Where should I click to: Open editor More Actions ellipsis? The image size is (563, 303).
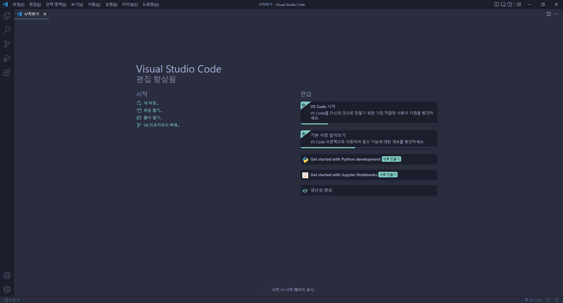point(556,14)
